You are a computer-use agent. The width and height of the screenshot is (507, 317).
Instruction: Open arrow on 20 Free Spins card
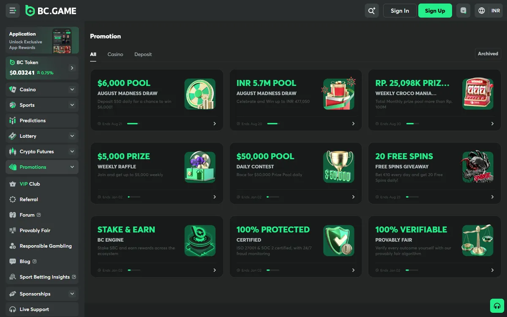492,197
